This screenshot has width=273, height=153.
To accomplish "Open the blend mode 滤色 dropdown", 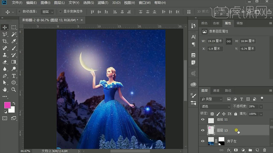I will coord(215,106).
